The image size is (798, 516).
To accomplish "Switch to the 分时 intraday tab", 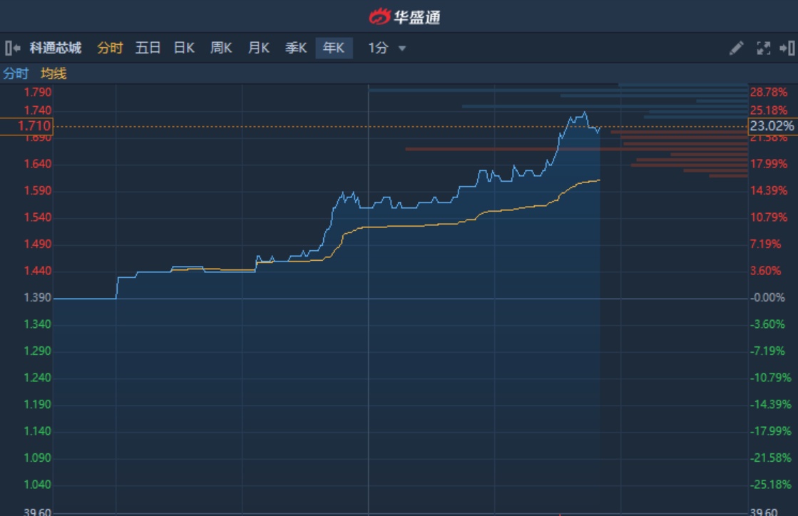I will (110, 48).
